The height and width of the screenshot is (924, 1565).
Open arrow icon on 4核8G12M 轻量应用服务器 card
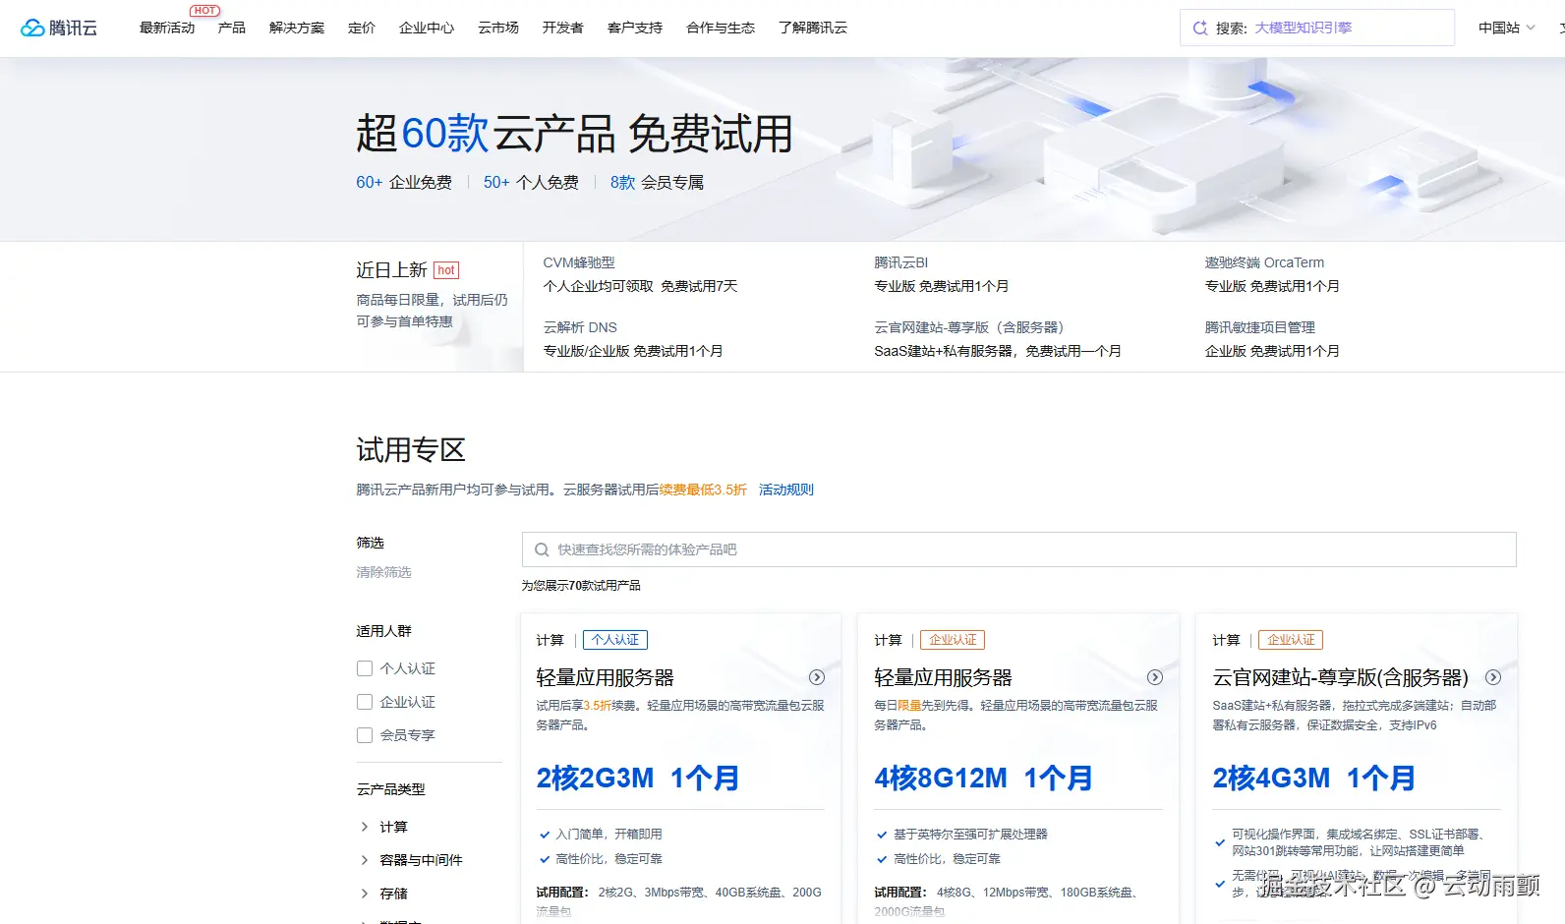pyautogui.click(x=1155, y=677)
